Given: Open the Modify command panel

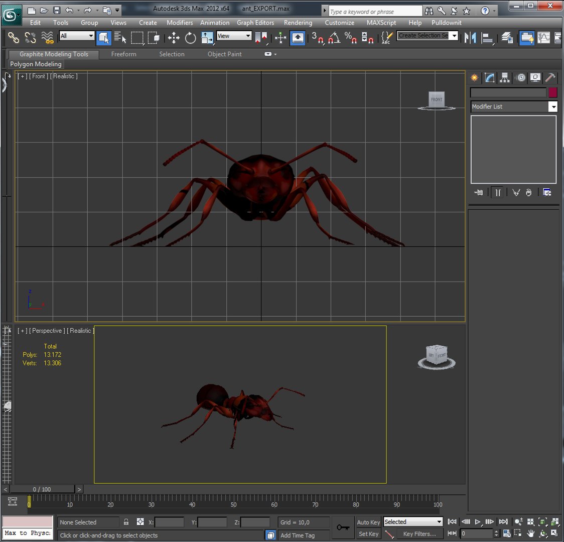Looking at the screenshot, I should 490,78.
